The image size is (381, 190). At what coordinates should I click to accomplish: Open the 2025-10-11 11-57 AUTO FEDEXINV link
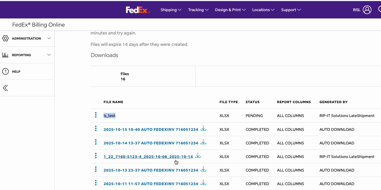tap(151, 184)
